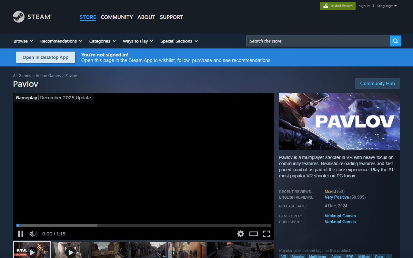Pause the gameplay video
This screenshot has height=258, width=413.
point(21,234)
